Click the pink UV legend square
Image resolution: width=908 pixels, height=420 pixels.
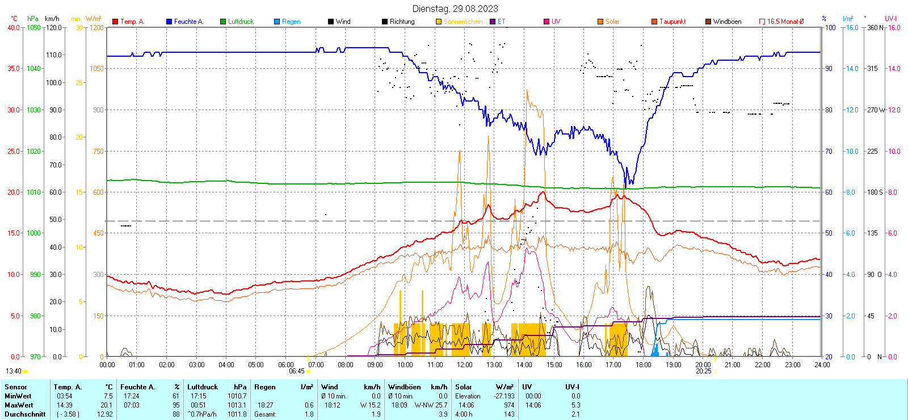tap(547, 22)
